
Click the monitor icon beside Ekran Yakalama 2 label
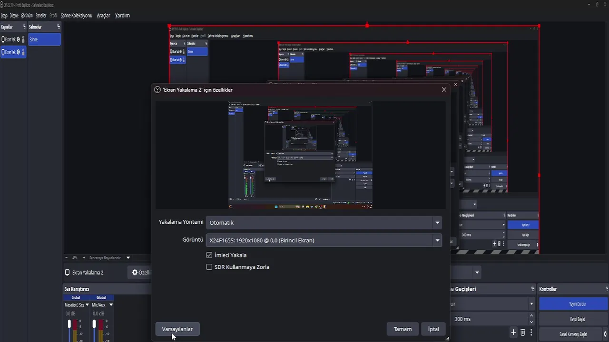(67, 273)
